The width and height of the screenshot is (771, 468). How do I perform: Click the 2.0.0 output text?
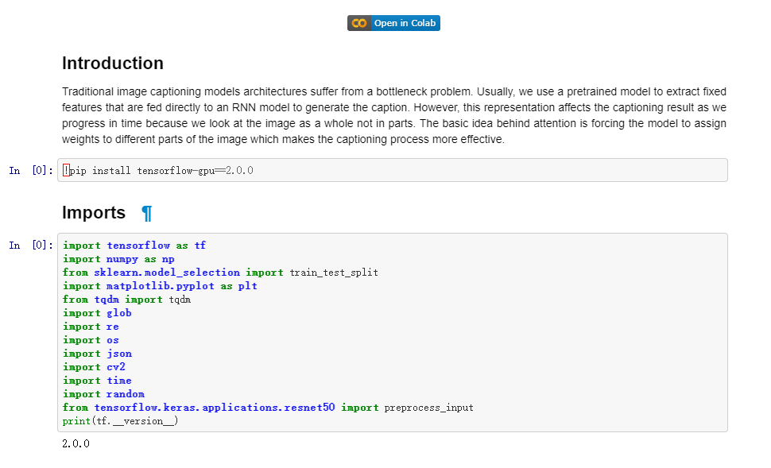point(76,443)
